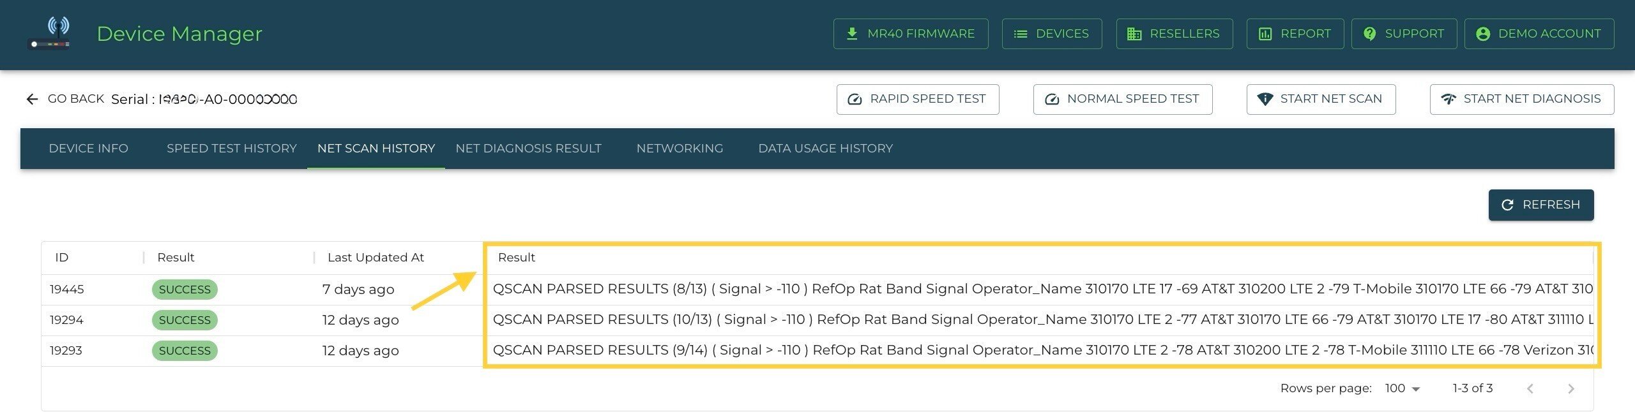The width and height of the screenshot is (1635, 412).
Task: Click the Support question mark icon
Action: [x=1369, y=34]
